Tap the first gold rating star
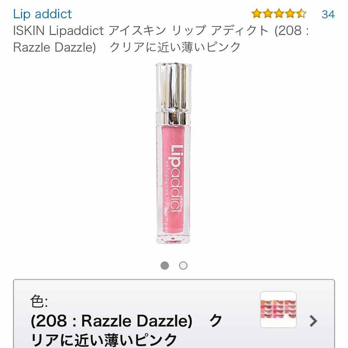The width and height of the screenshot is (348, 348). (257, 14)
